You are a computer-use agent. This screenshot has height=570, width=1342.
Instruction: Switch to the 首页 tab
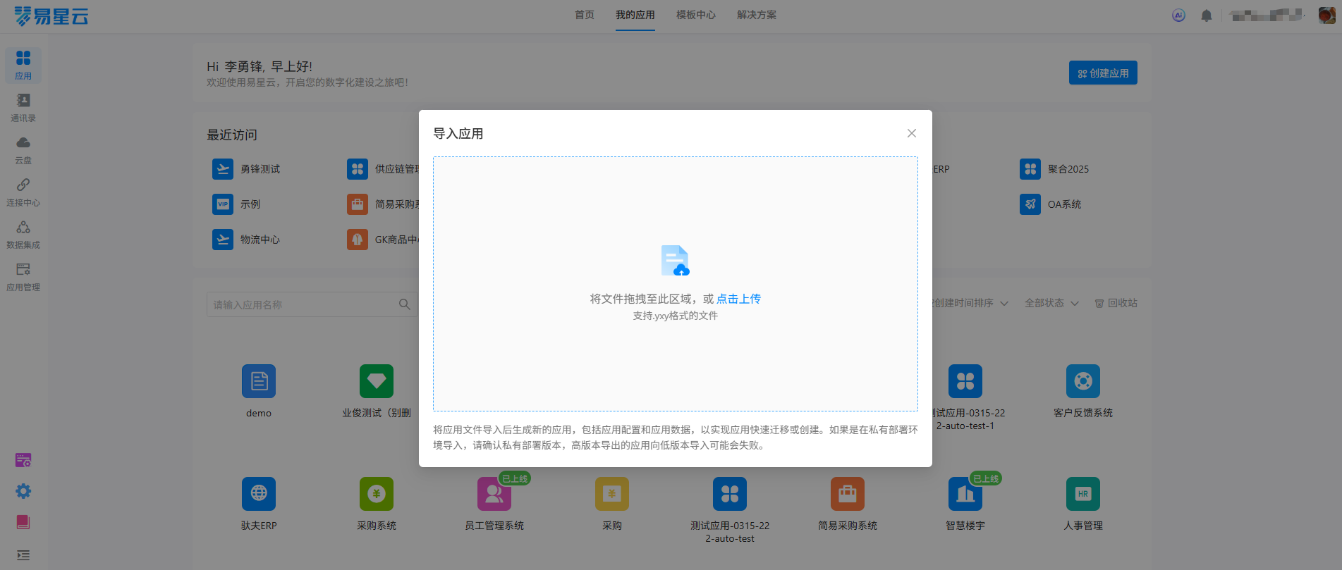[x=584, y=15]
